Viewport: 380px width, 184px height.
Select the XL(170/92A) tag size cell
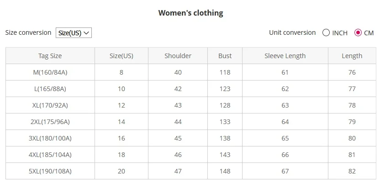pos(50,105)
